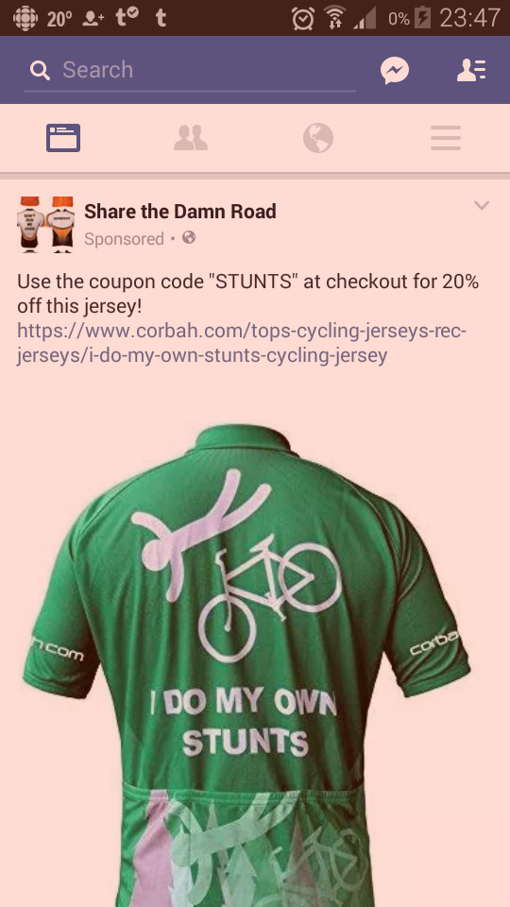This screenshot has width=510, height=907.
Task: Tap the public globe privacy icon
Action: [189, 237]
